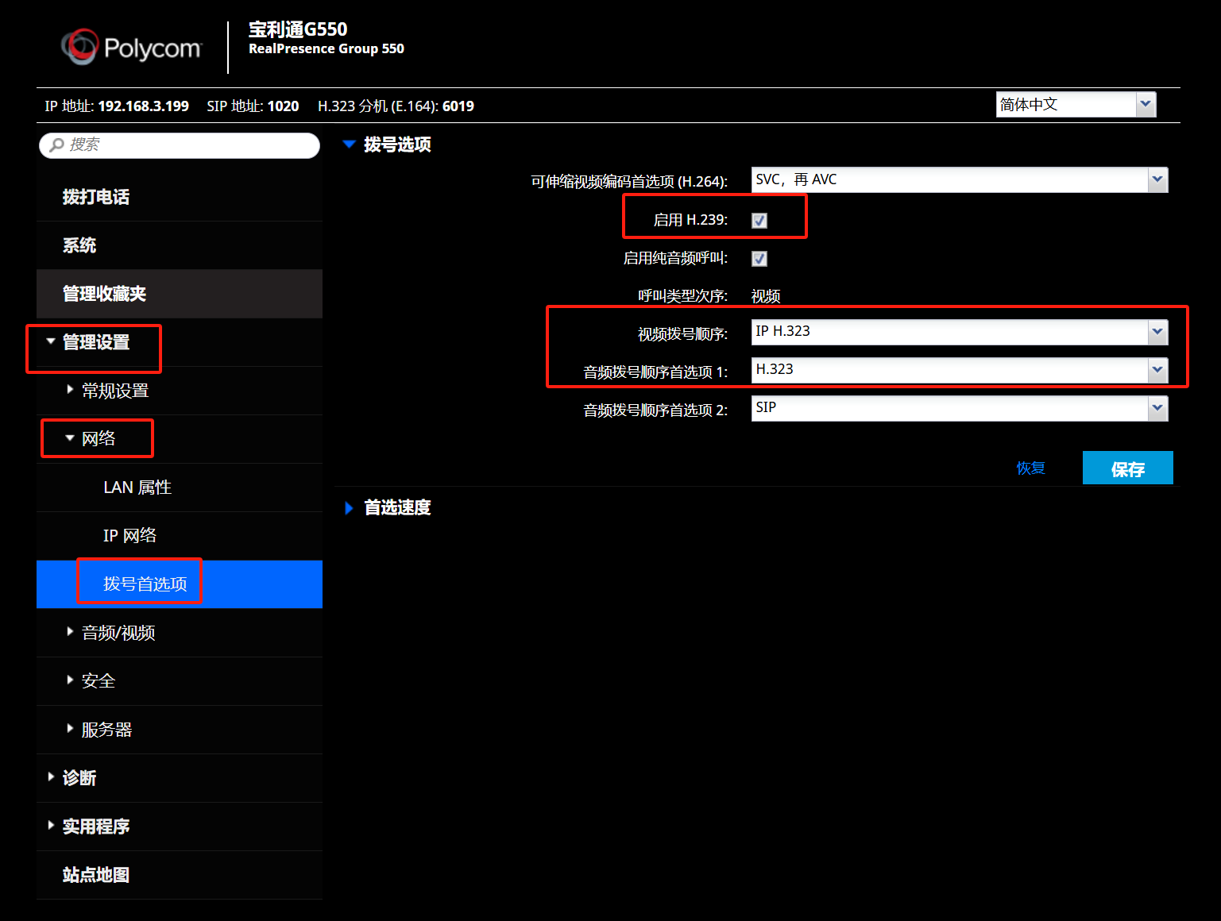Expand the 安全 submenu arrow
Viewport: 1221px width, 921px height.
[x=70, y=680]
